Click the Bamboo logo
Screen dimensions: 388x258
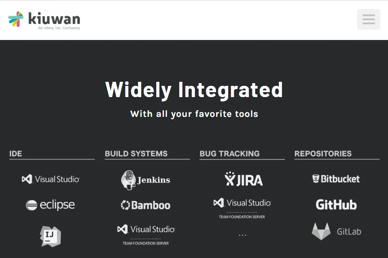[145, 205]
